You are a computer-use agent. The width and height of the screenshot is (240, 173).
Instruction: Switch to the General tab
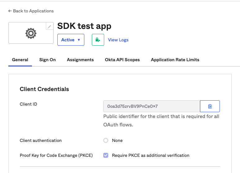click(20, 60)
